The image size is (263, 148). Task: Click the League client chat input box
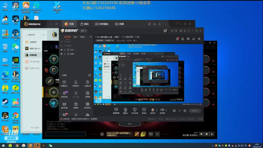[65, 134]
